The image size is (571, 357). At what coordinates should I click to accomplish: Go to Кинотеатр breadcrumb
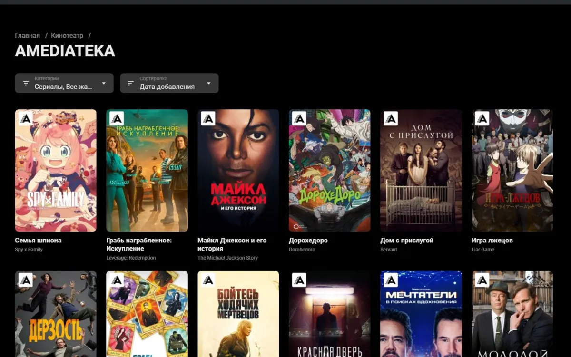pyautogui.click(x=67, y=36)
